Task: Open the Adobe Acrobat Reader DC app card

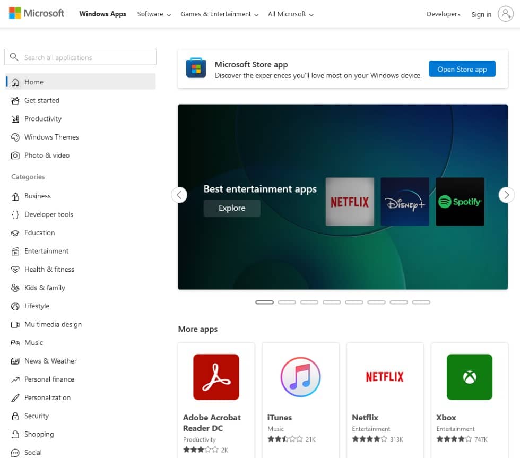Action: click(x=216, y=400)
